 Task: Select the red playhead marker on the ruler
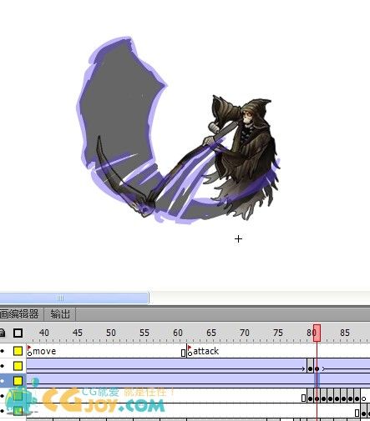pos(317,333)
